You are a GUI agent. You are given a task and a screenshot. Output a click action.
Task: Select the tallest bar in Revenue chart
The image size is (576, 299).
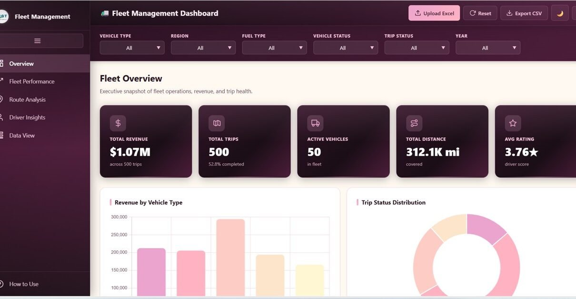(230, 257)
